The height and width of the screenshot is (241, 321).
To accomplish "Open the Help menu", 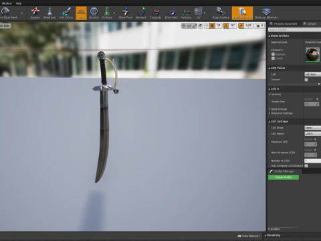I will 19,3.
